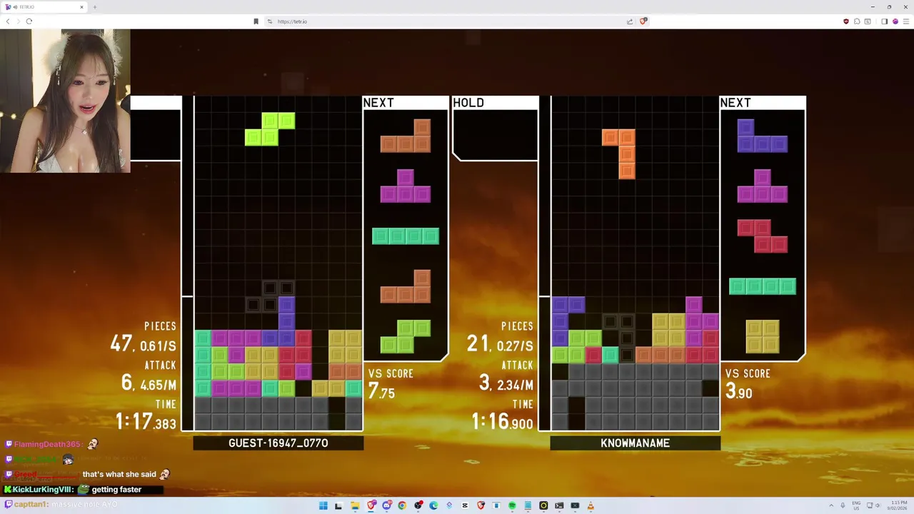The image size is (914, 514).
Task: Open VLC media player from the taskbar
Action: coord(591,505)
